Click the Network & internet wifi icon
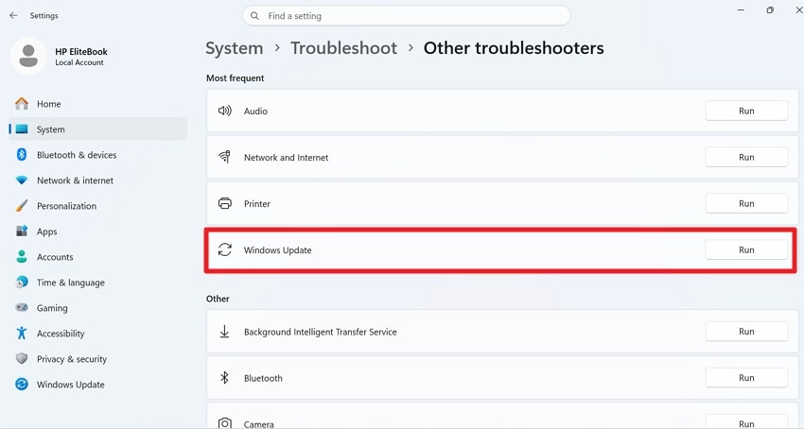The width and height of the screenshot is (804, 429). (22, 180)
